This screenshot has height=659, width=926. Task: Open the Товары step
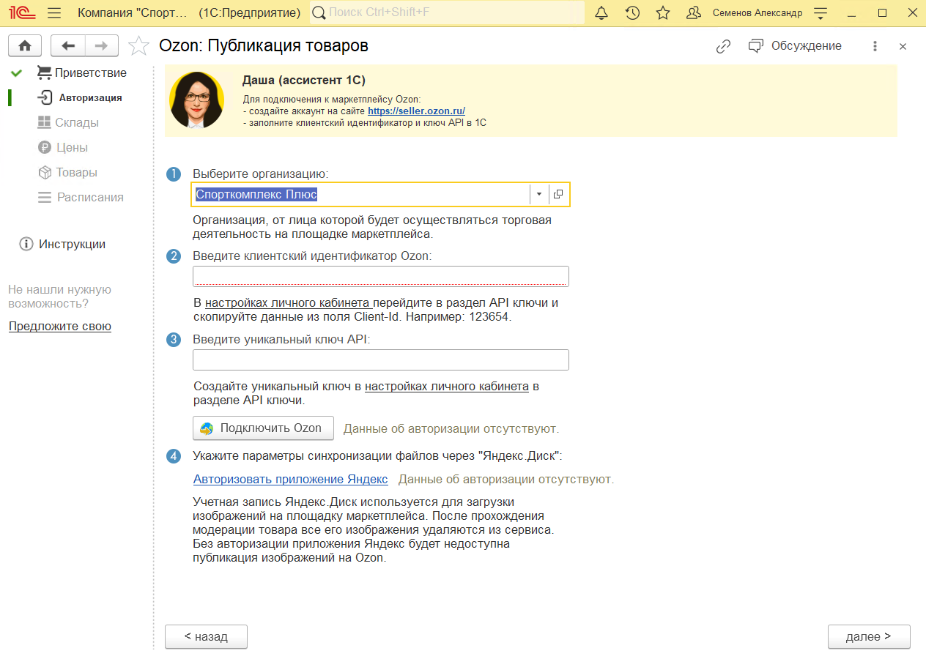click(67, 172)
